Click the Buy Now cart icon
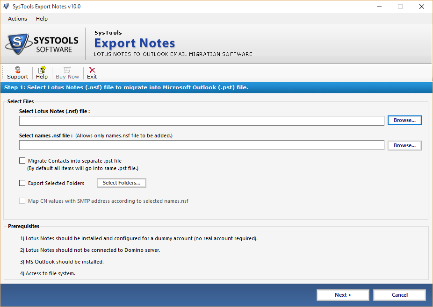Screen dimensions: 433x307 tap(67, 70)
